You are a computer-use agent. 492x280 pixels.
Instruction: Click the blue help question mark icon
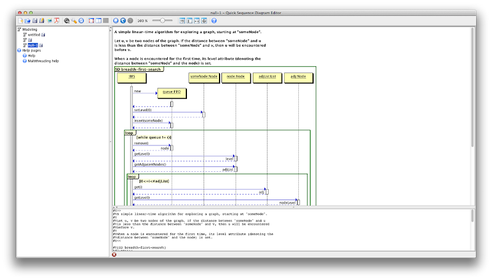click(x=214, y=20)
